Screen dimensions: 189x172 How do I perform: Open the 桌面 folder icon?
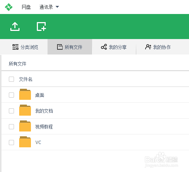25,94
